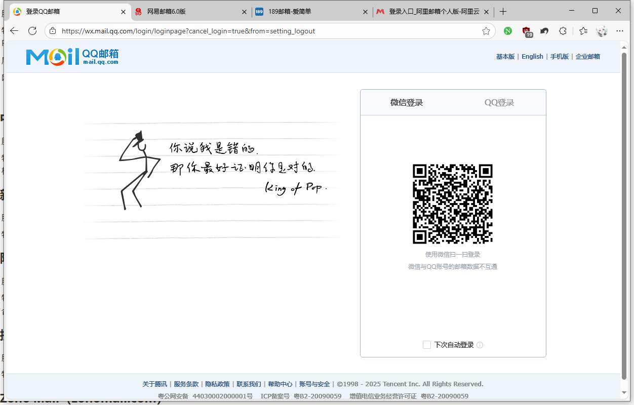Switch to QQ登录 tab

pyautogui.click(x=499, y=103)
